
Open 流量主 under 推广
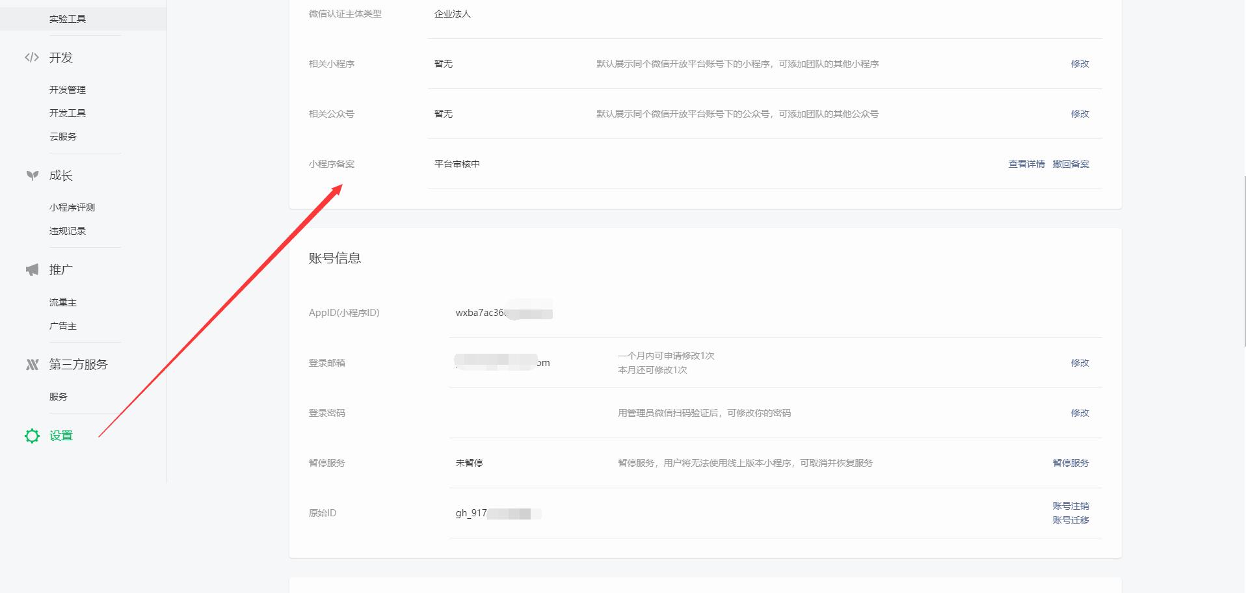63,302
